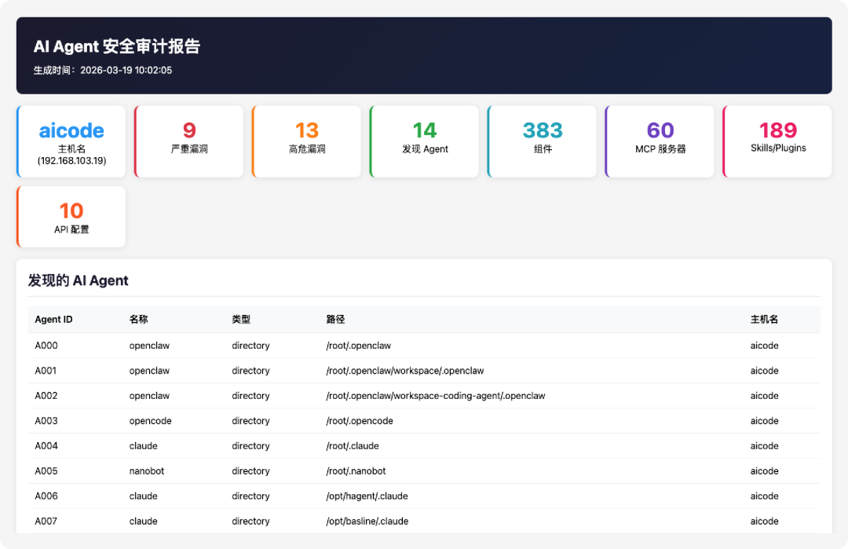Viewport: 848px width, 549px height.
Task: Click the IP address '(192.168.103.19)'
Action: (72, 161)
